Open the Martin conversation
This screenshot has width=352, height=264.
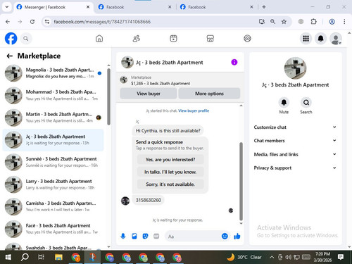click(53, 118)
